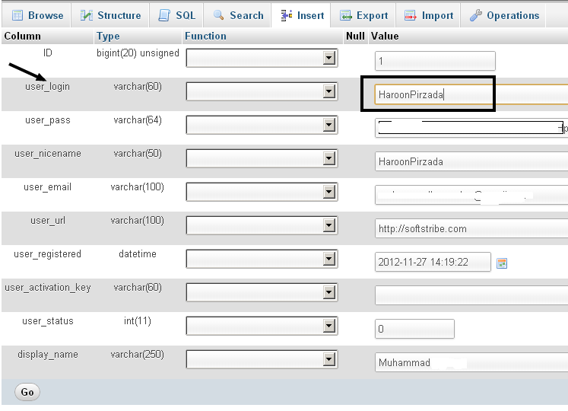
Task: Click the empty user_activation_key field
Action: coord(471,295)
